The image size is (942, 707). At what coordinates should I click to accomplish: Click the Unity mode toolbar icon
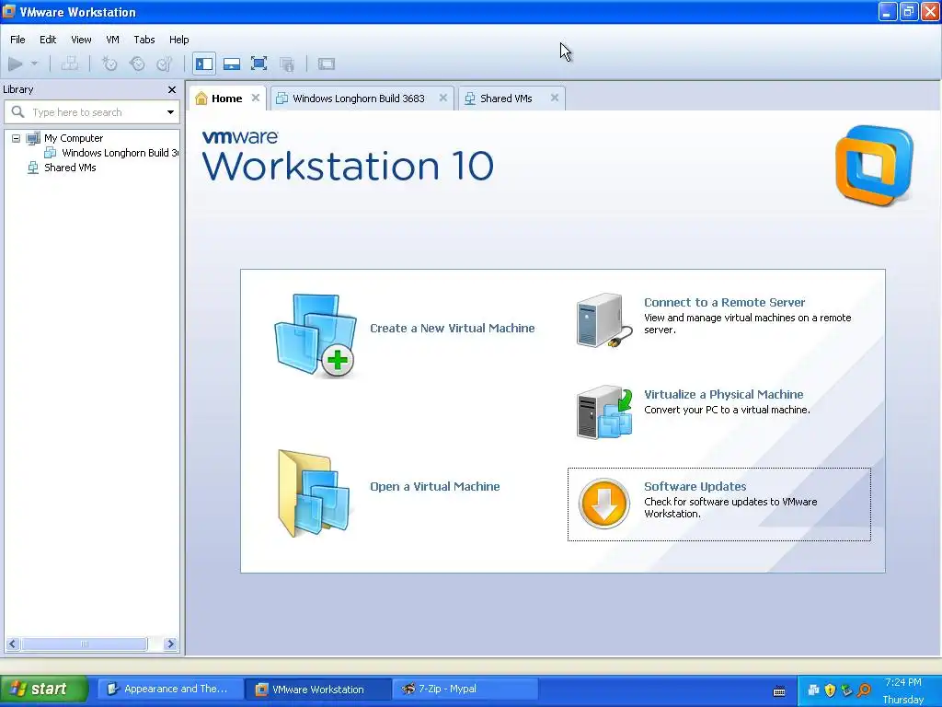pyautogui.click(x=287, y=64)
